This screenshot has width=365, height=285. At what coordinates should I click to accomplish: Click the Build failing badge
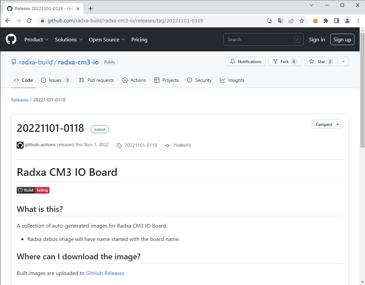(x=33, y=190)
